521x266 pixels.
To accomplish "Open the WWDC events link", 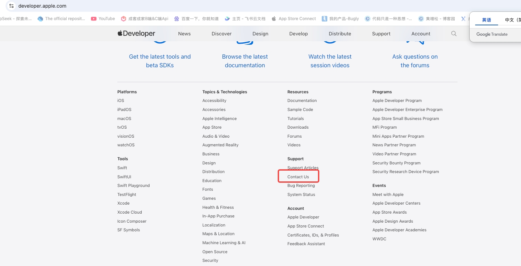I will click(379, 239).
